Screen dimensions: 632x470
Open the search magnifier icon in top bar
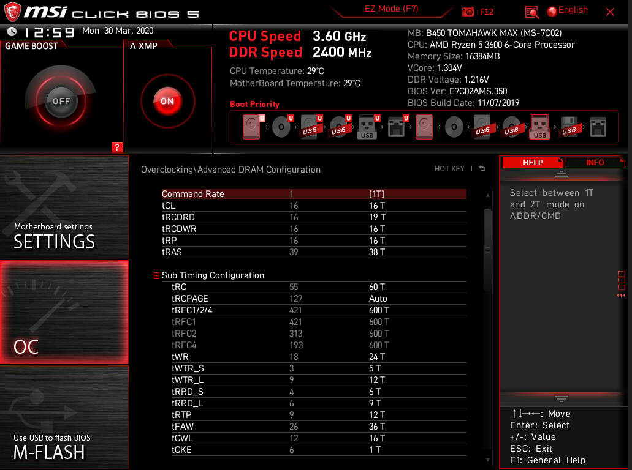[x=532, y=10]
